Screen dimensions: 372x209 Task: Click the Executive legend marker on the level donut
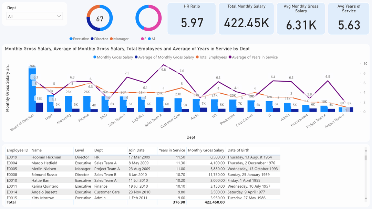tap(71, 39)
